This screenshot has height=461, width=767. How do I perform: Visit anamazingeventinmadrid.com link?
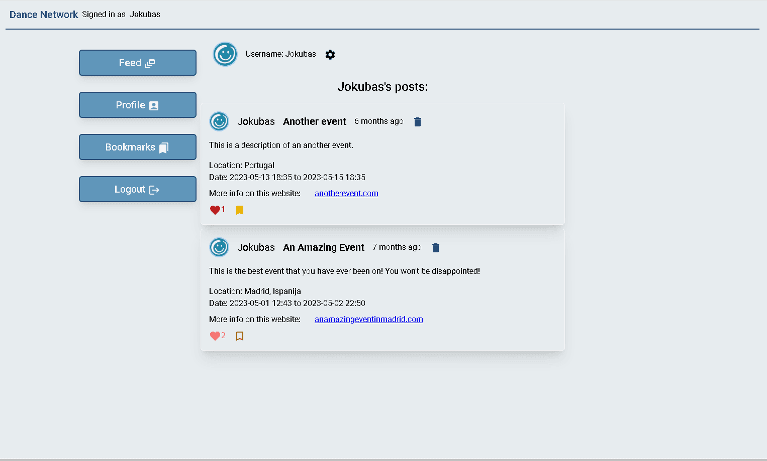click(x=368, y=320)
